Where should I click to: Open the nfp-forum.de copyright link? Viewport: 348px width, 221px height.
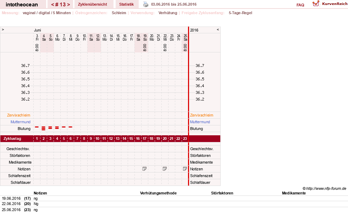click(x=324, y=189)
